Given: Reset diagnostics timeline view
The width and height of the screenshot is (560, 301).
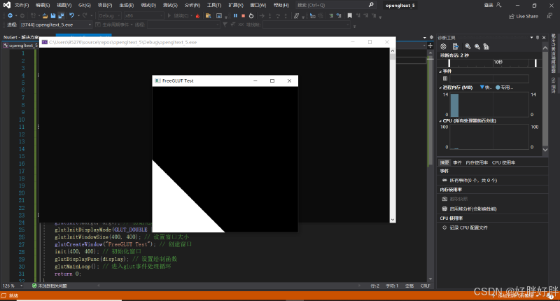Looking at the screenshot, I should 486,46.
